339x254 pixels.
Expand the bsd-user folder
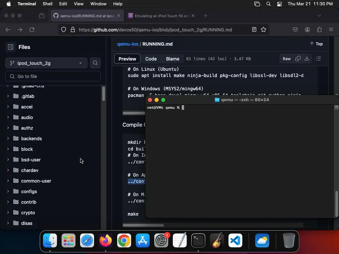pyautogui.click(x=8, y=159)
